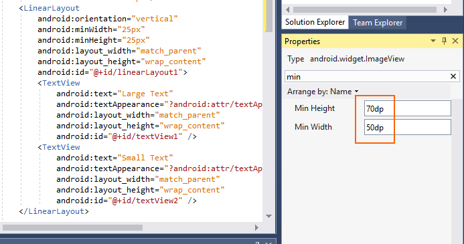Image resolution: width=464 pixels, height=244 pixels.
Task: Click the upper right panel horizontal scrollbar thumb
Action: pyautogui.click(x=364, y=10)
